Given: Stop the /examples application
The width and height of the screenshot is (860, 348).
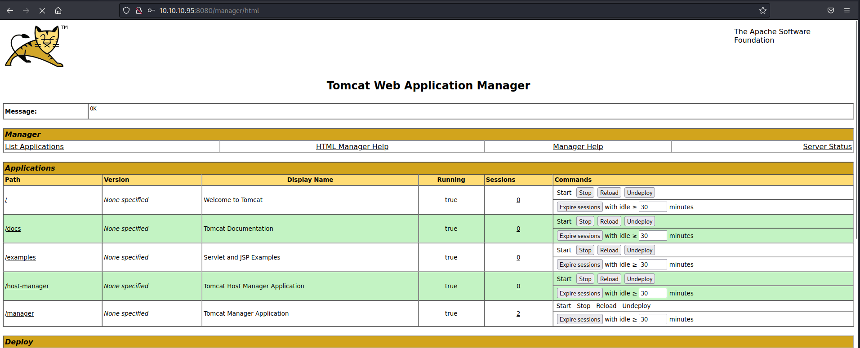Looking at the screenshot, I should pos(585,250).
